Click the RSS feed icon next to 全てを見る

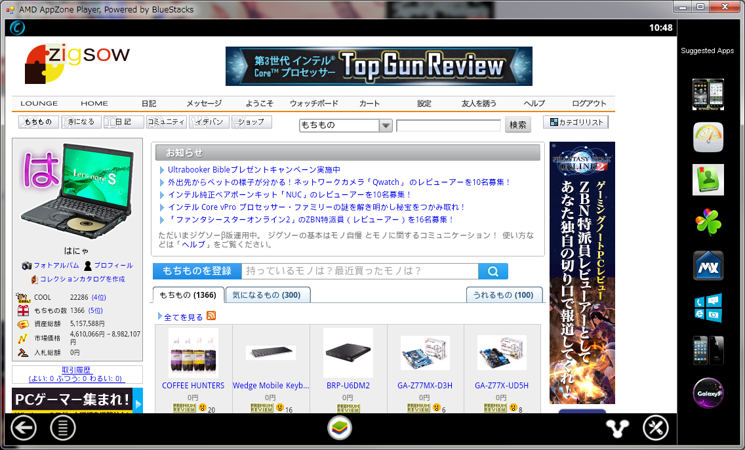click(x=211, y=316)
